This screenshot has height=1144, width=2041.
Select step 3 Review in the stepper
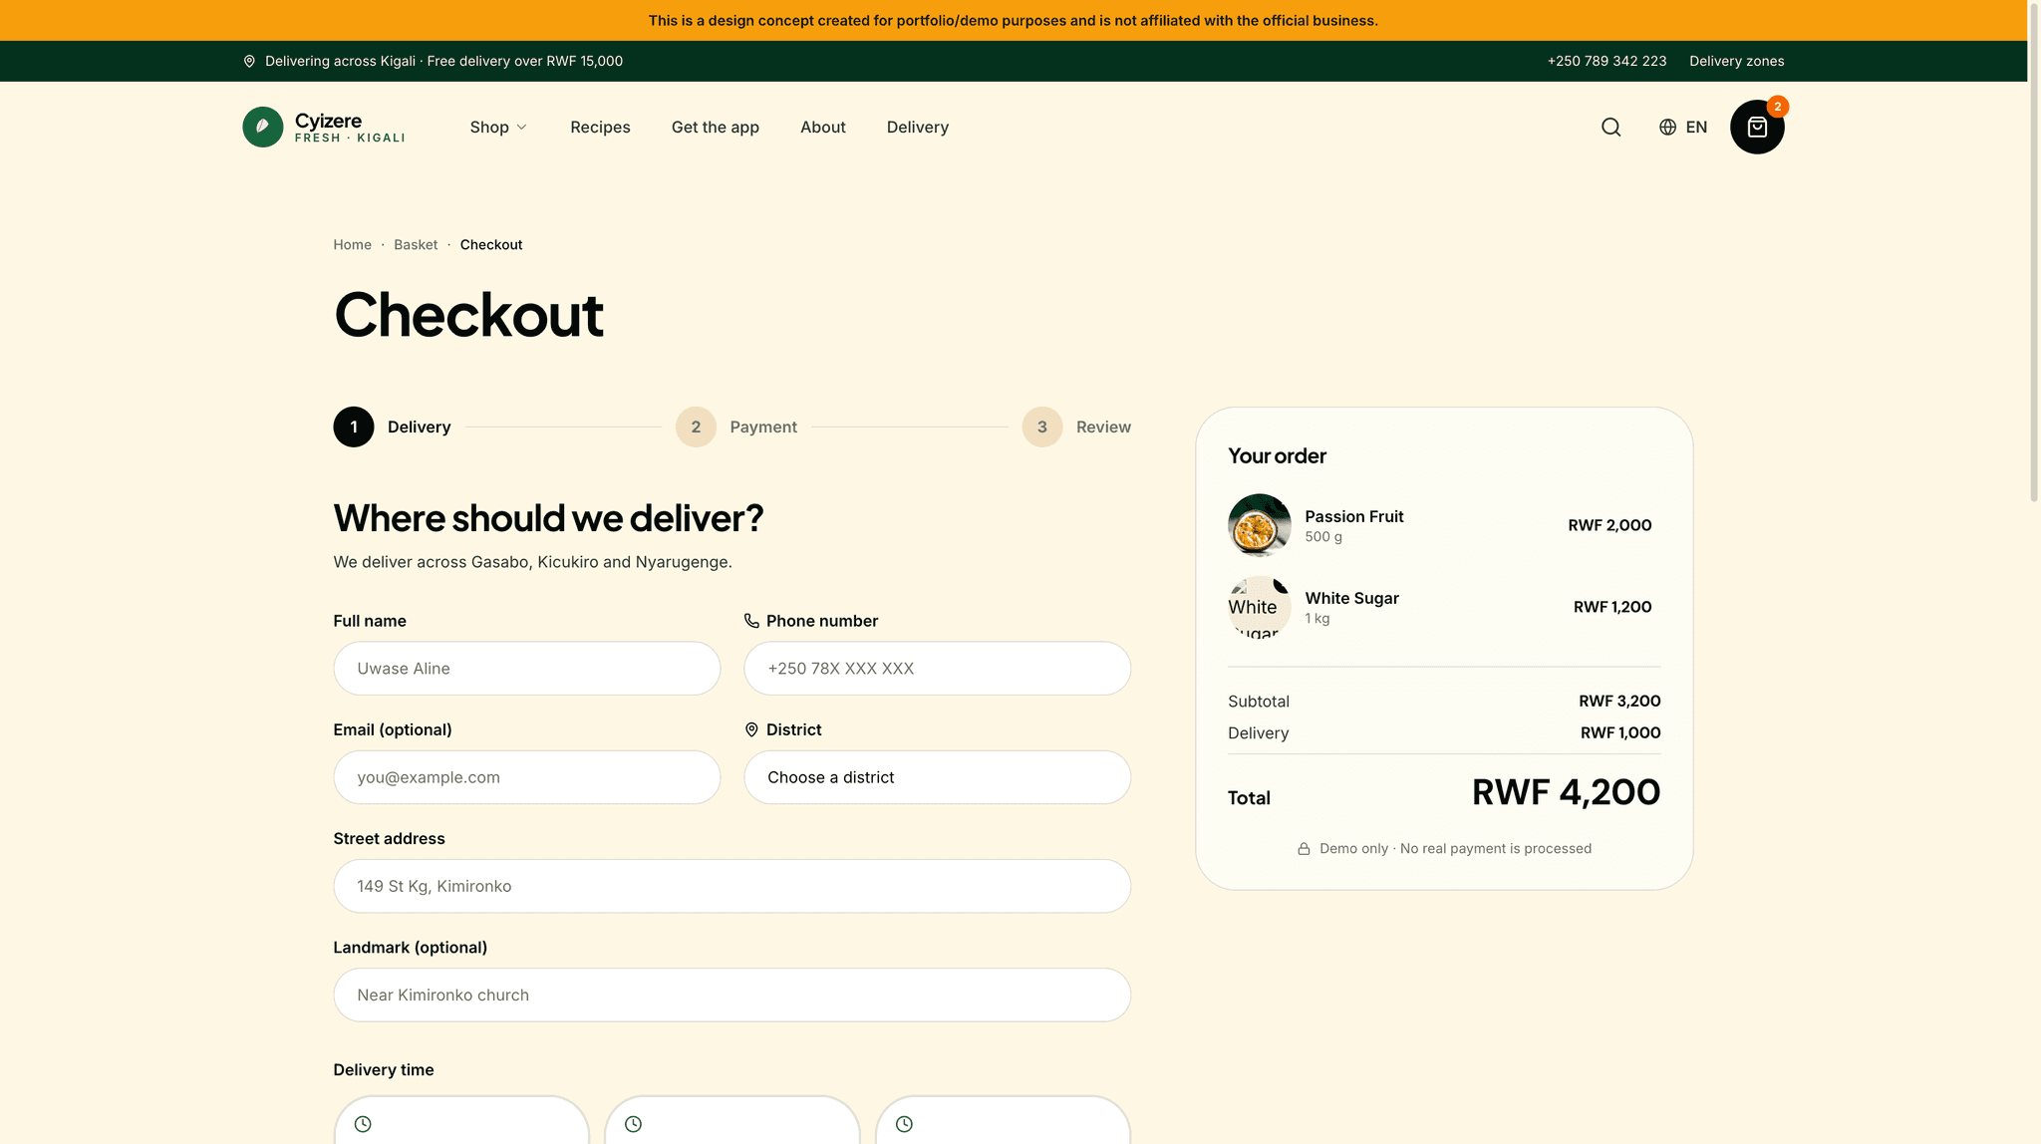(1076, 427)
